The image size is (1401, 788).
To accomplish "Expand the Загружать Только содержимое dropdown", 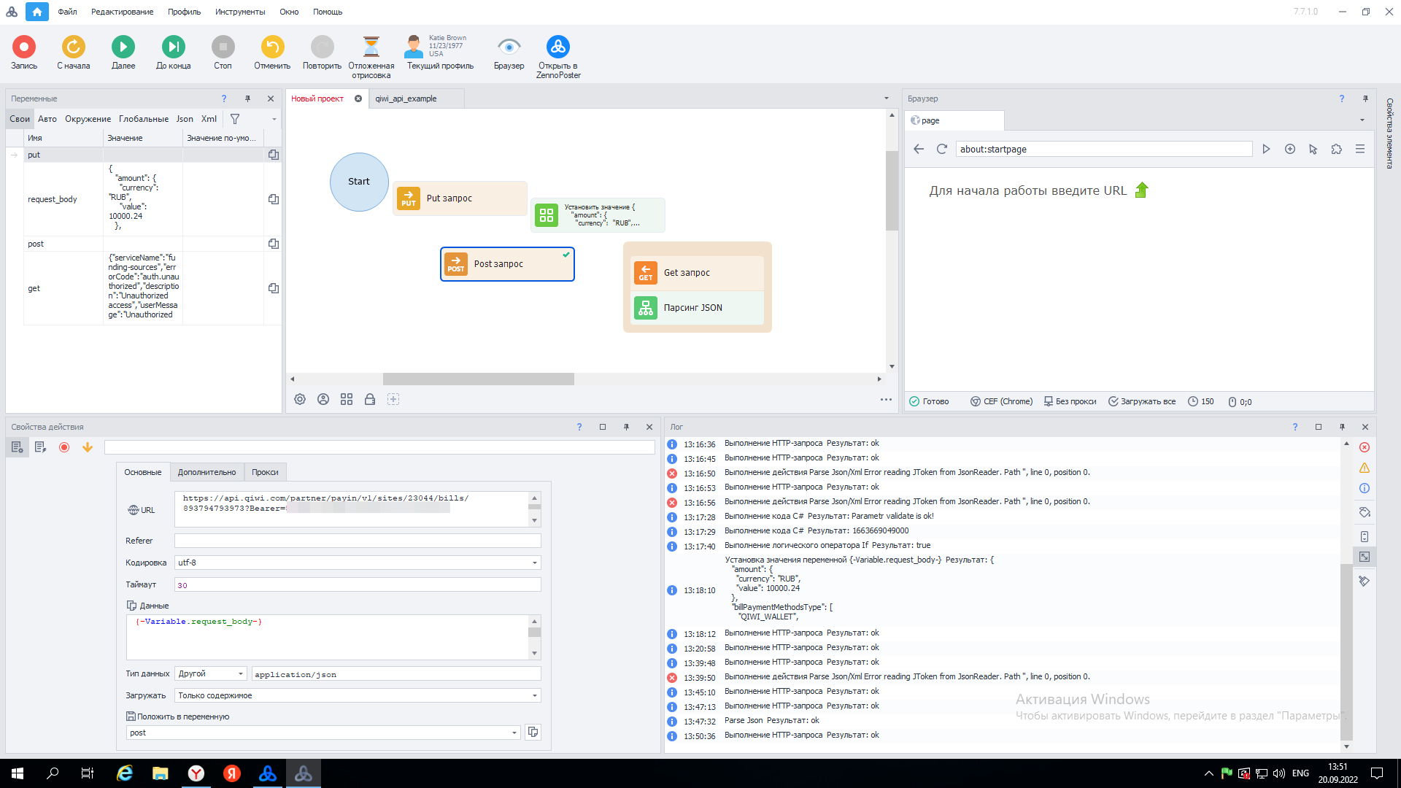I will click(535, 695).
